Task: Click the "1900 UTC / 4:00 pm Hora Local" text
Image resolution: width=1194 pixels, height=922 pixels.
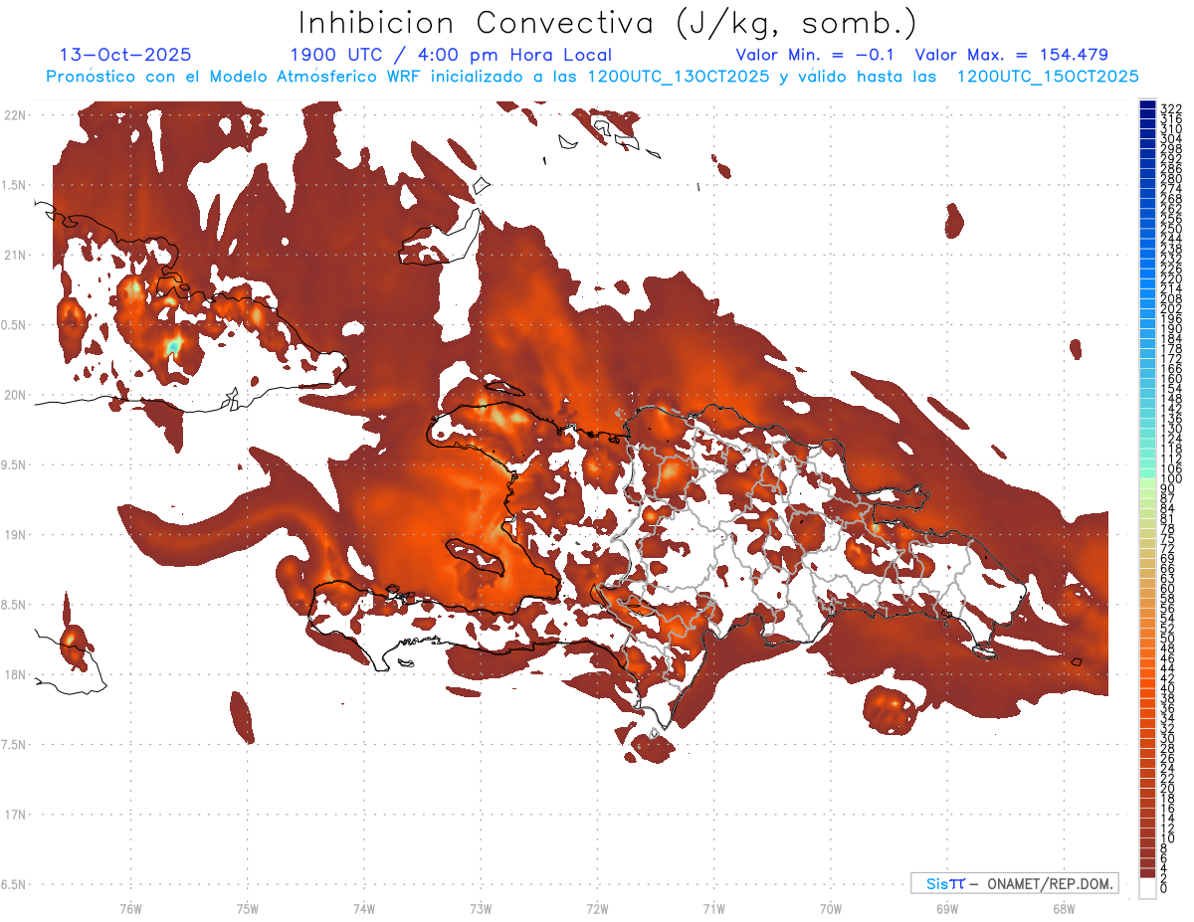Action: coord(451,55)
